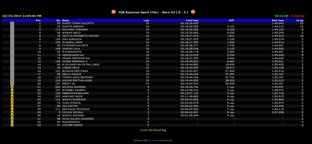Viewport: 312px width, 144px height.
Task: Click the red Finished status label
Action: point(297,16)
